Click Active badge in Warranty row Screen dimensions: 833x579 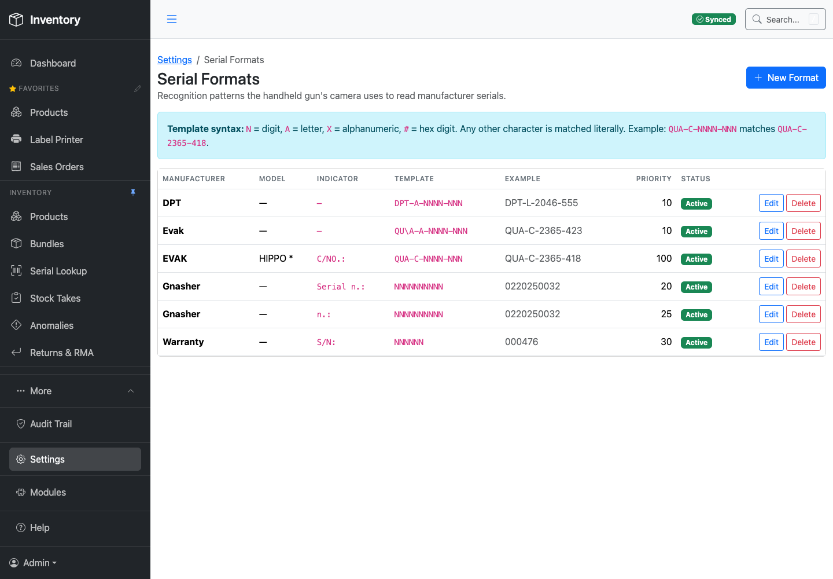(696, 343)
